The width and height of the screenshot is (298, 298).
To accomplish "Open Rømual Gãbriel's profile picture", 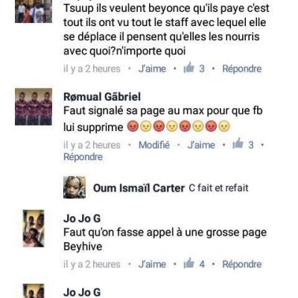I will click(34, 107).
